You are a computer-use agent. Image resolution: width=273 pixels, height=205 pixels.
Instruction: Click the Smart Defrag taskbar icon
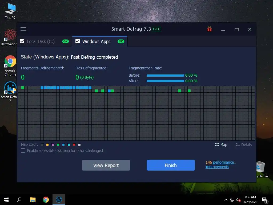click(59, 200)
